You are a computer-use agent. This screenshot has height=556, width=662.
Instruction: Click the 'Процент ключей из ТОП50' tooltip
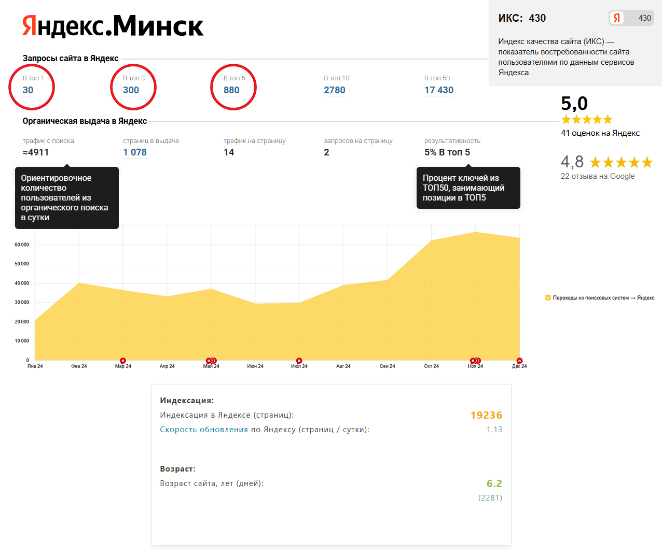point(468,188)
